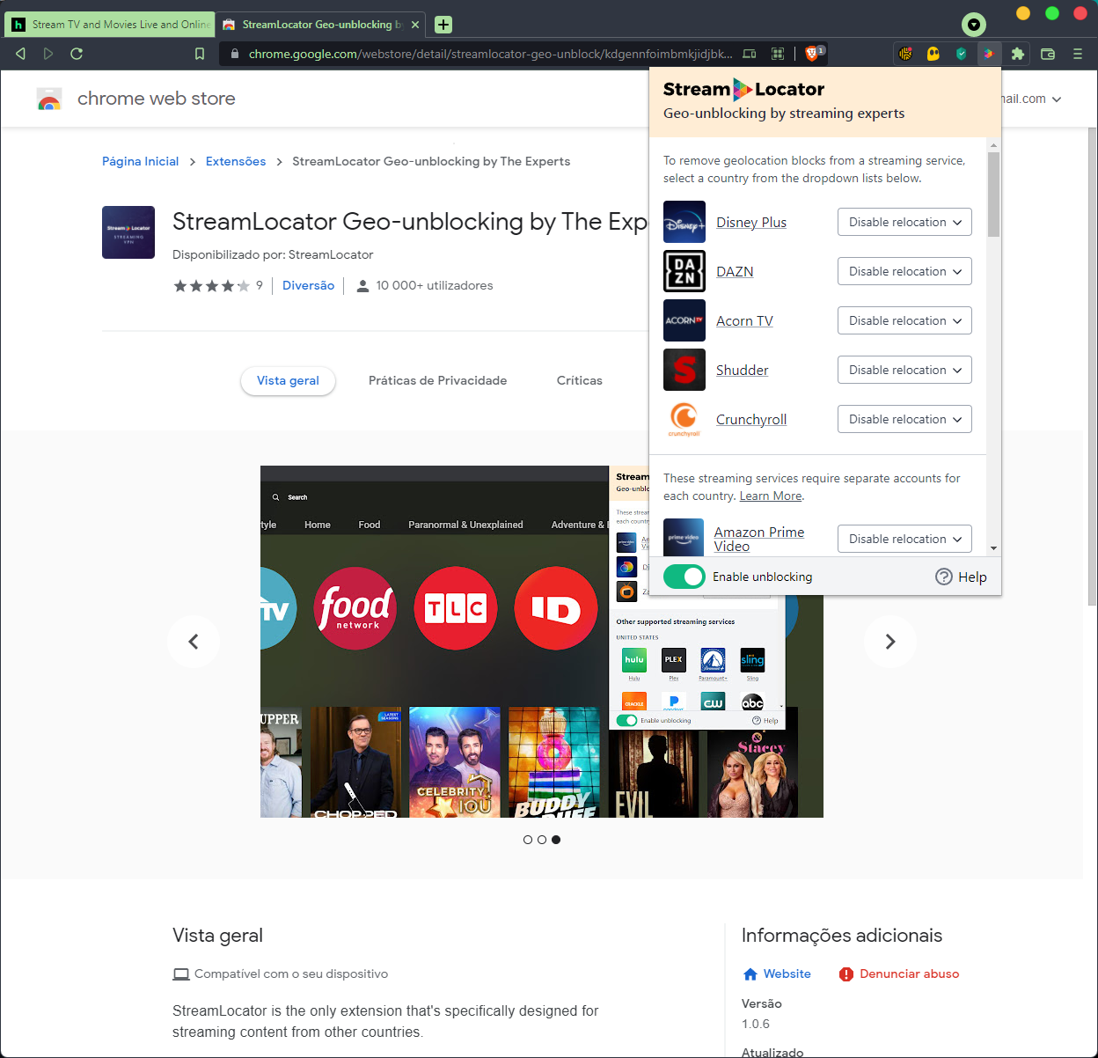Expand DAZN relocation dropdown
The height and width of the screenshot is (1058, 1098).
[904, 271]
